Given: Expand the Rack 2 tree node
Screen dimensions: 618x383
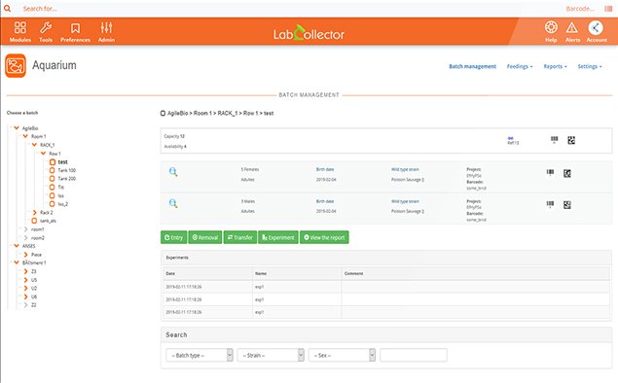Looking at the screenshot, I should click(35, 212).
